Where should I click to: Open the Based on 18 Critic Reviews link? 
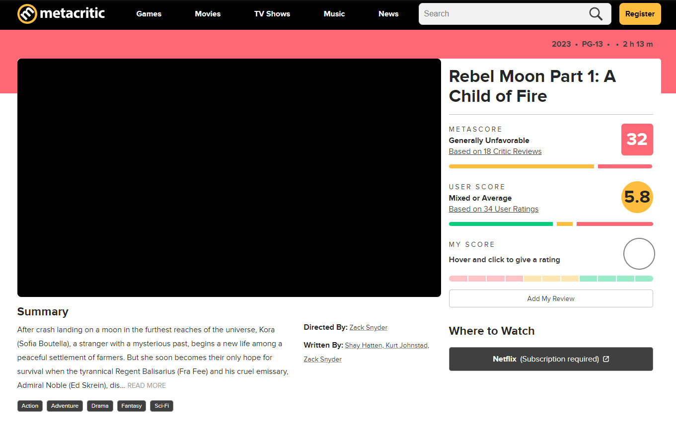pyautogui.click(x=495, y=151)
